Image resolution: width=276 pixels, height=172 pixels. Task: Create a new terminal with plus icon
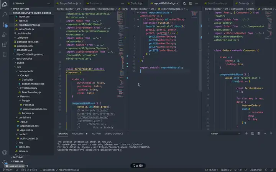point(246,133)
